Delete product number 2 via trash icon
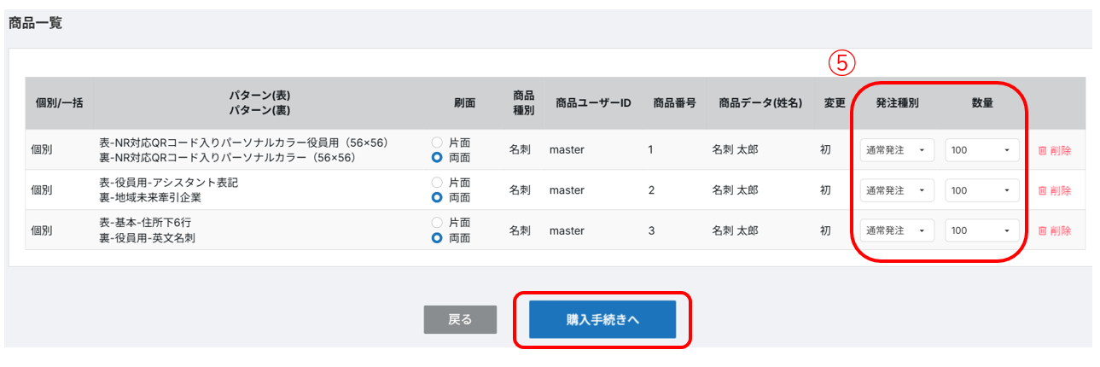Viewport: 1100px width, 367px height. pyautogui.click(x=1042, y=190)
